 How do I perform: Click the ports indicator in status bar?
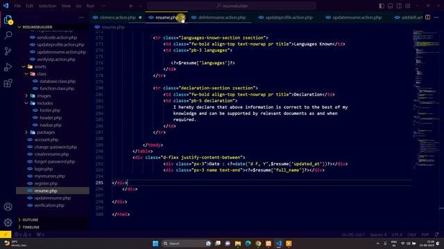click(40, 234)
